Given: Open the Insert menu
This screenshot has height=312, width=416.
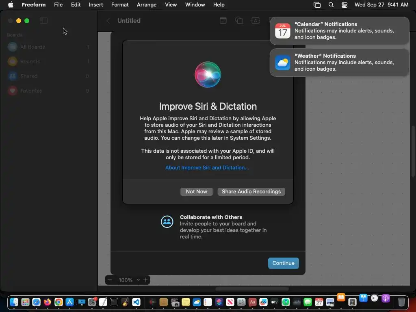Looking at the screenshot, I should point(96,5).
